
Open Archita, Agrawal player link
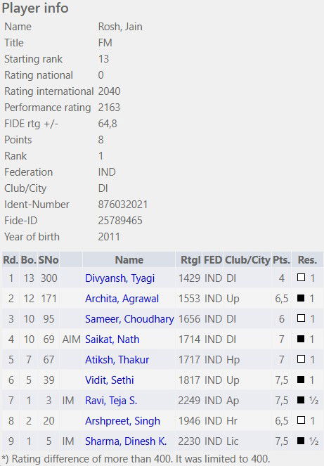122,299
